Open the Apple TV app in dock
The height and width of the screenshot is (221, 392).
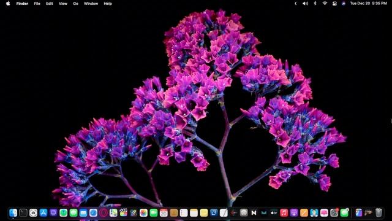pos(274,213)
